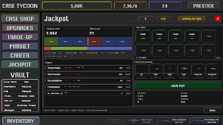Click the + Add slot beside Vanilla 753
The image size is (223, 125).
(208, 36)
